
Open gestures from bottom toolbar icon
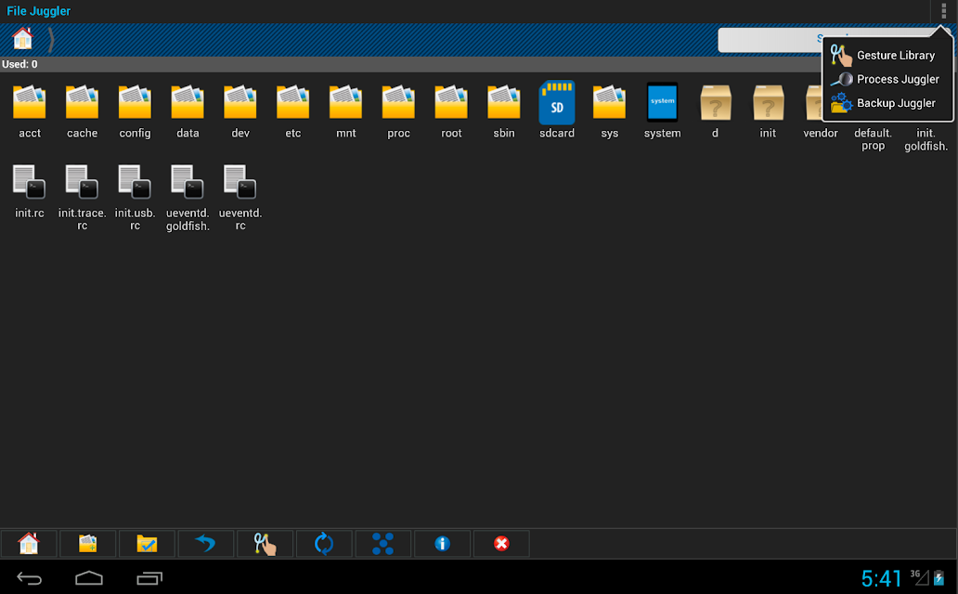265,543
